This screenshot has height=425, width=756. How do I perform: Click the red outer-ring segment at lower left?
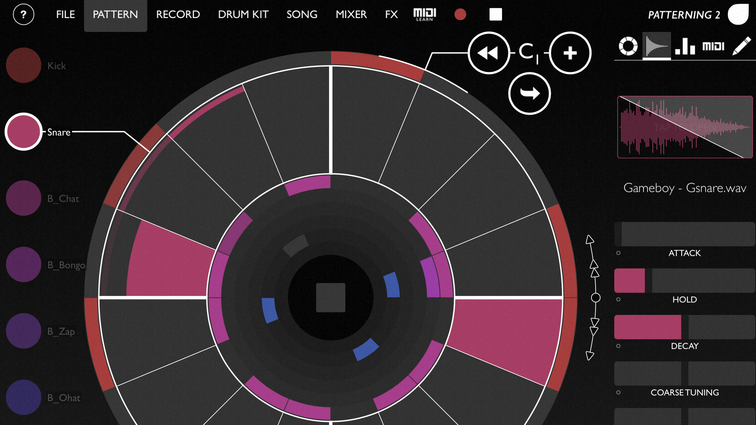[x=97, y=344]
